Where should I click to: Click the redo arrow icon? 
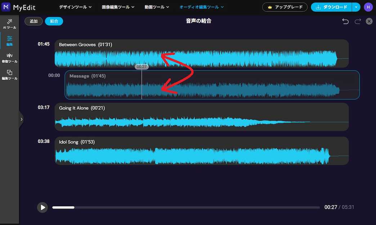pos(357,21)
